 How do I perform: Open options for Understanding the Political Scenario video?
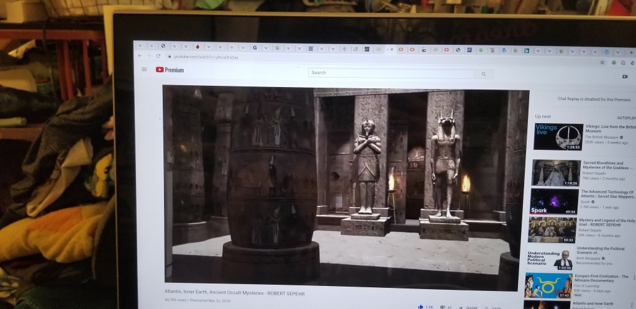pos(633,249)
